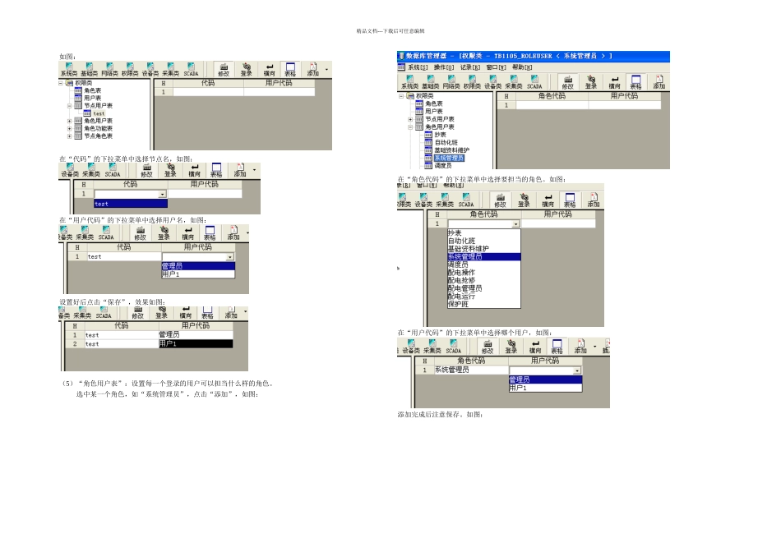Click 基础类 icon in TB1105_ROLEUSER window toolbar
781x552 pixels.
(430, 82)
